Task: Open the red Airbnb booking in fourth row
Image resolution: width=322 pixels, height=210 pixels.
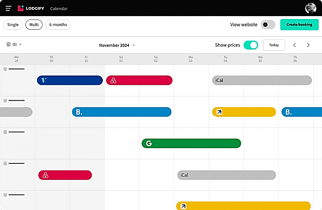Action: (65, 175)
